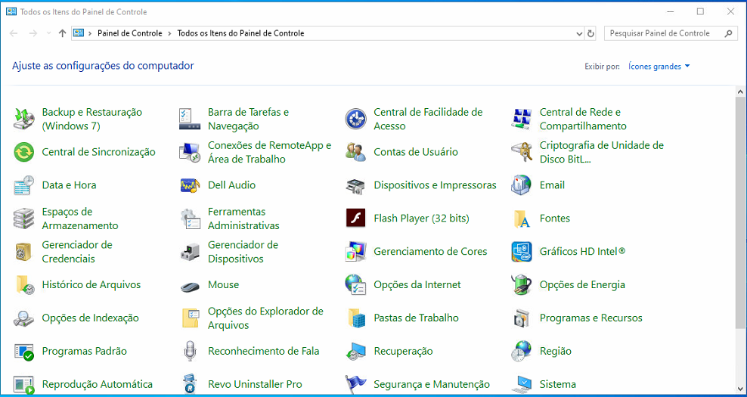Expand the chevron before Painel de Controle breadcrumb

(90, 33)
